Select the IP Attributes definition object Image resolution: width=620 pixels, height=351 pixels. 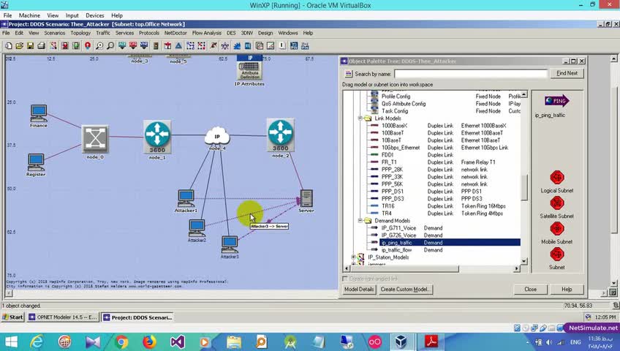pyautogui.click(x=249, y=67)
